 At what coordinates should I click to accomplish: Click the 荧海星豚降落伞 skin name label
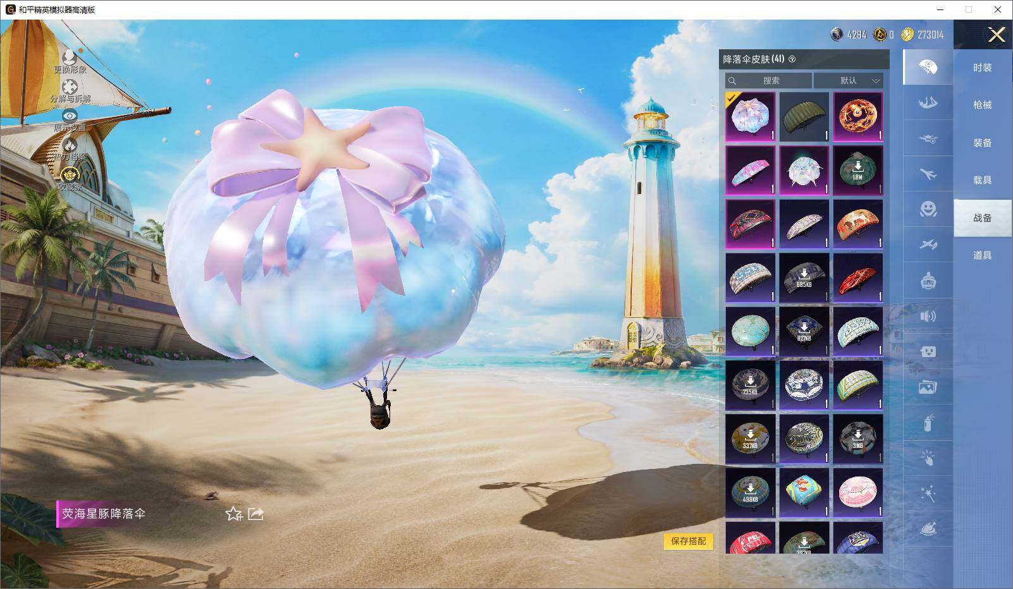pos(104,514)
